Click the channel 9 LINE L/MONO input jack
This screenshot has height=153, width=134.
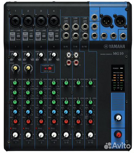85,27
